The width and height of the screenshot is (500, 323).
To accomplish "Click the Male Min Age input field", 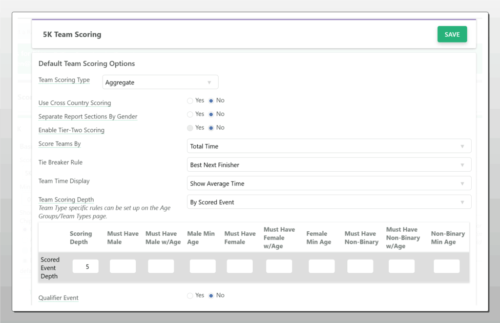I will (x=202, y=266).
